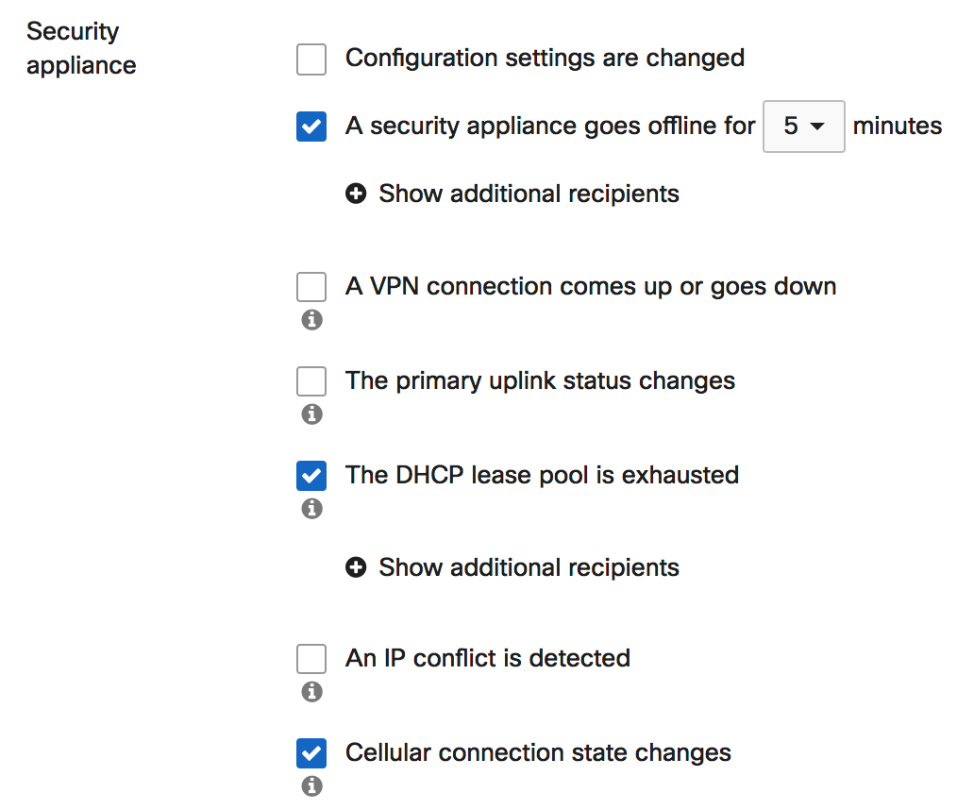Enable the VPN connection up or down alert
Image resolution: width=974 pixels, height=810 pixels.
(x=311, y=286)
